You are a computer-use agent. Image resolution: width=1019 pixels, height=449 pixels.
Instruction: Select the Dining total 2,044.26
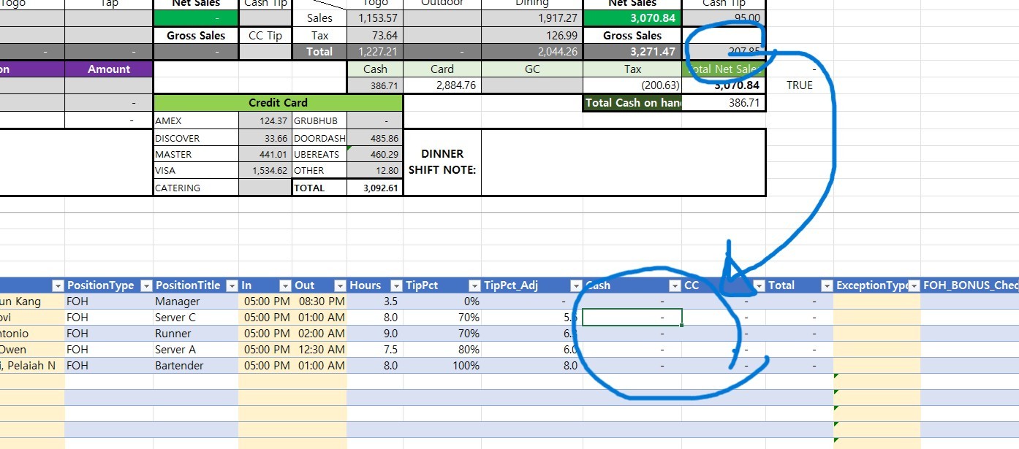532,52
